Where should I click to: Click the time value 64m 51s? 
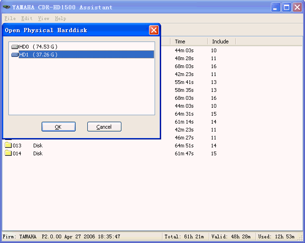(x=184, y=146)
